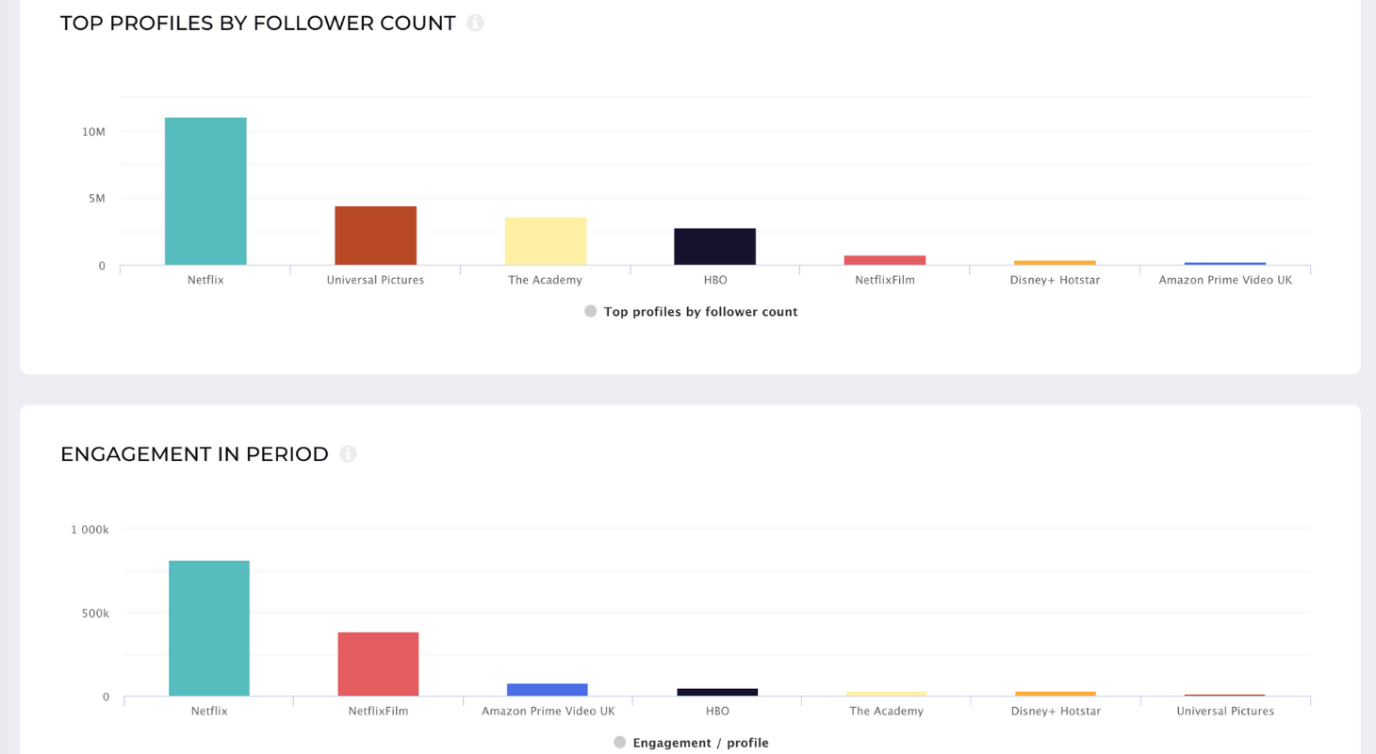1376x754 pixels.
Task: Select Disney+ Hotstar bar in engagement chart
Action: pyautogui.click(x=1056, y=694)
